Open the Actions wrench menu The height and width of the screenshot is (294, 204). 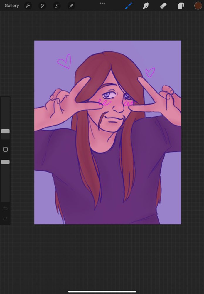(28, 6)
